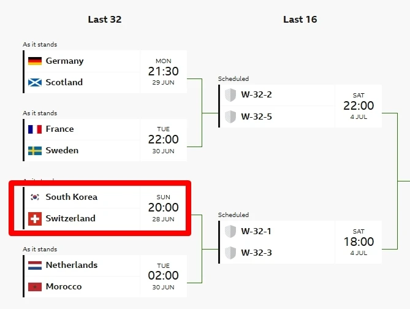Click the W-32-1 team placeholder text
This screenshot has height=309, width=410.
[256, 231]
